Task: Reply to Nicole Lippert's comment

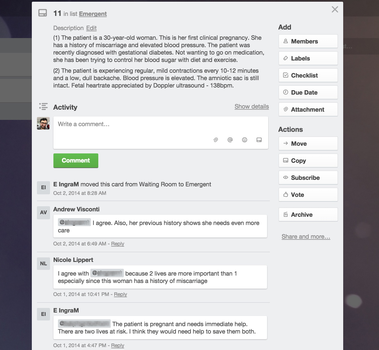Action: click(120, 294)
